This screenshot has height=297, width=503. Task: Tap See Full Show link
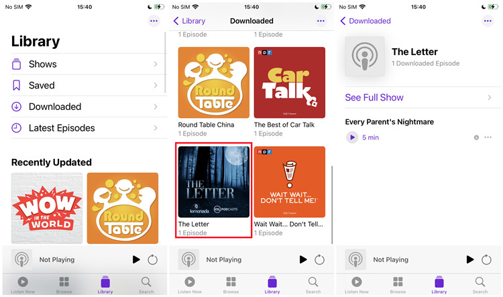374,97
